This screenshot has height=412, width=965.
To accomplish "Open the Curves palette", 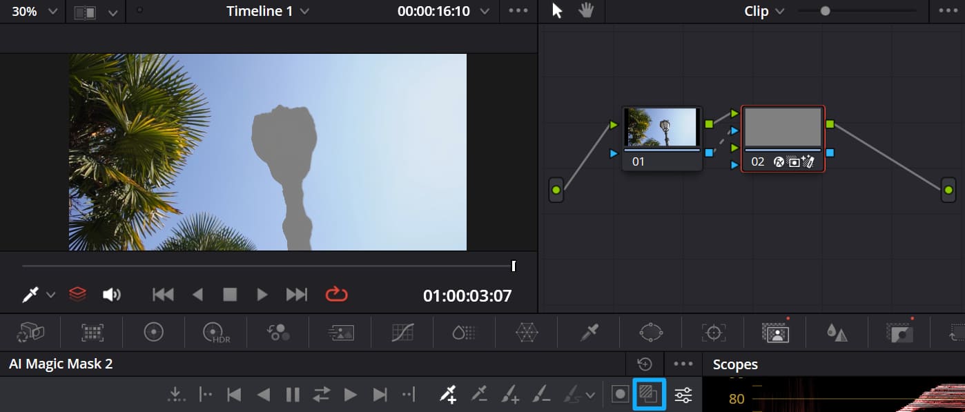I will pos(402,332).
